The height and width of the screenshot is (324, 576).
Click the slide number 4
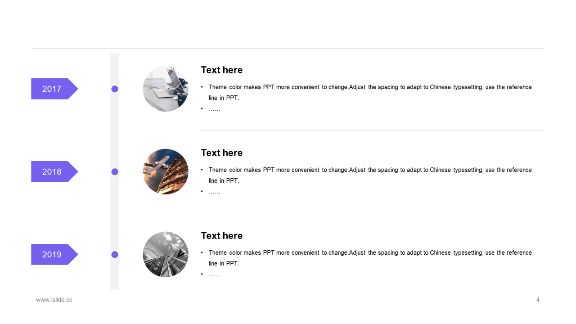[538, 300]
